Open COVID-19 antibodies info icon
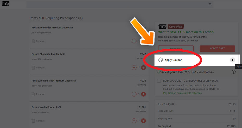This screenshot has height=128, width=242. 233,72
